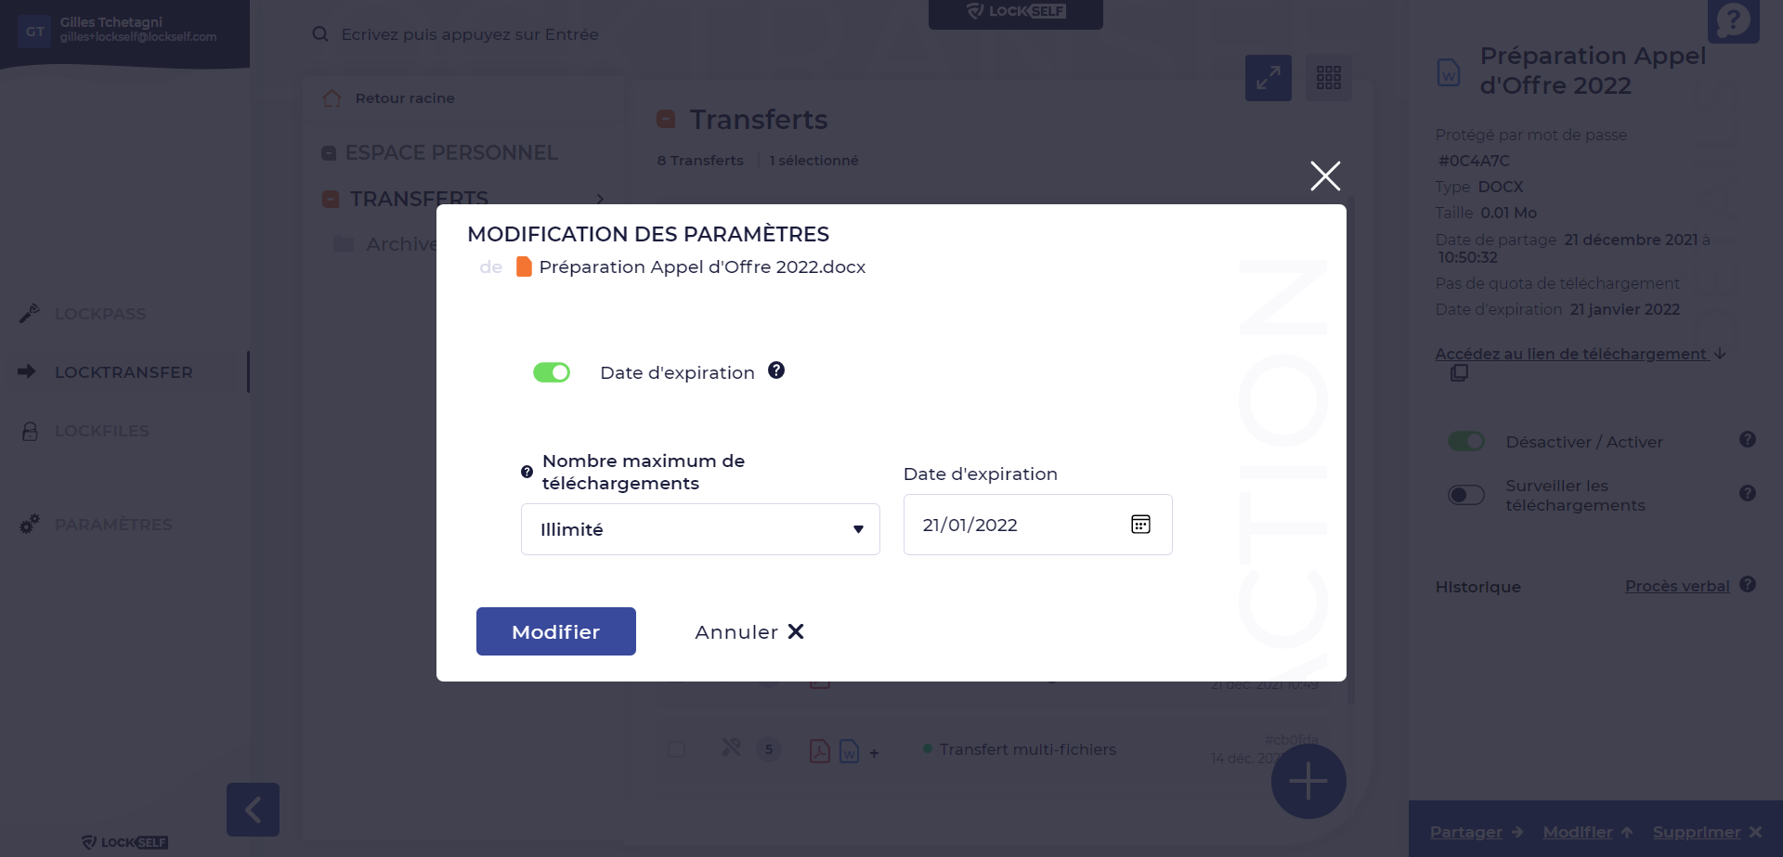Switch to grid view icon
This screenshot has width=1783, height=857.
(x=1328, y=78)
